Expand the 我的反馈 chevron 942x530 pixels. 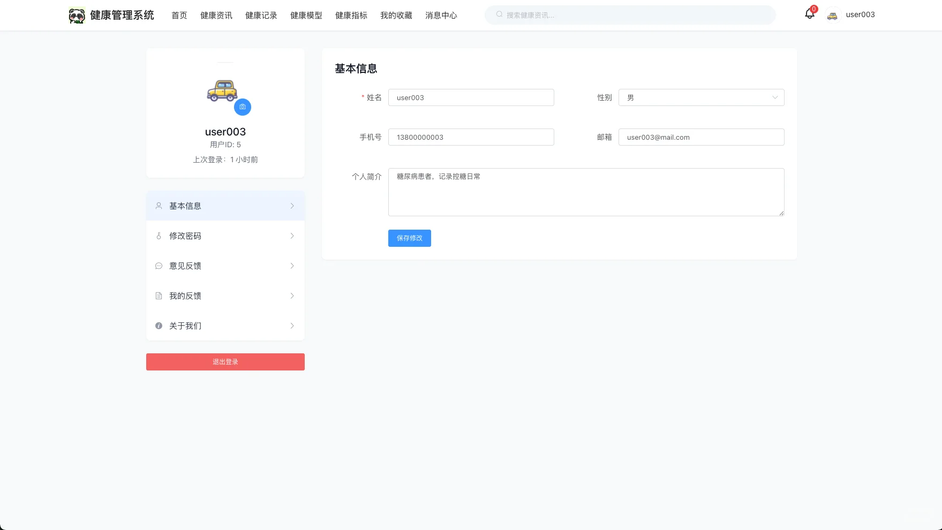[x=292, y=296]
